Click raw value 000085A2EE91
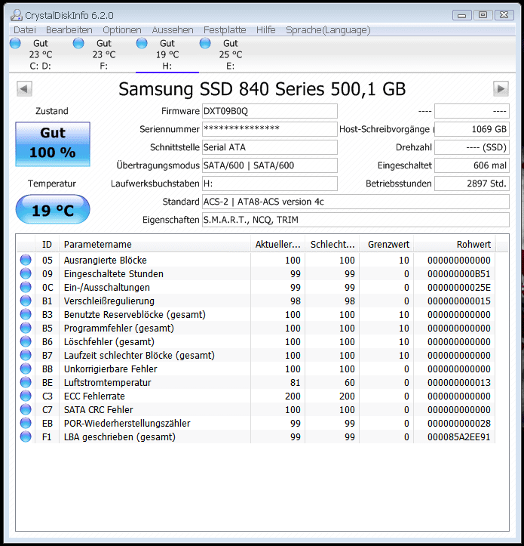 tap(459, 436)
